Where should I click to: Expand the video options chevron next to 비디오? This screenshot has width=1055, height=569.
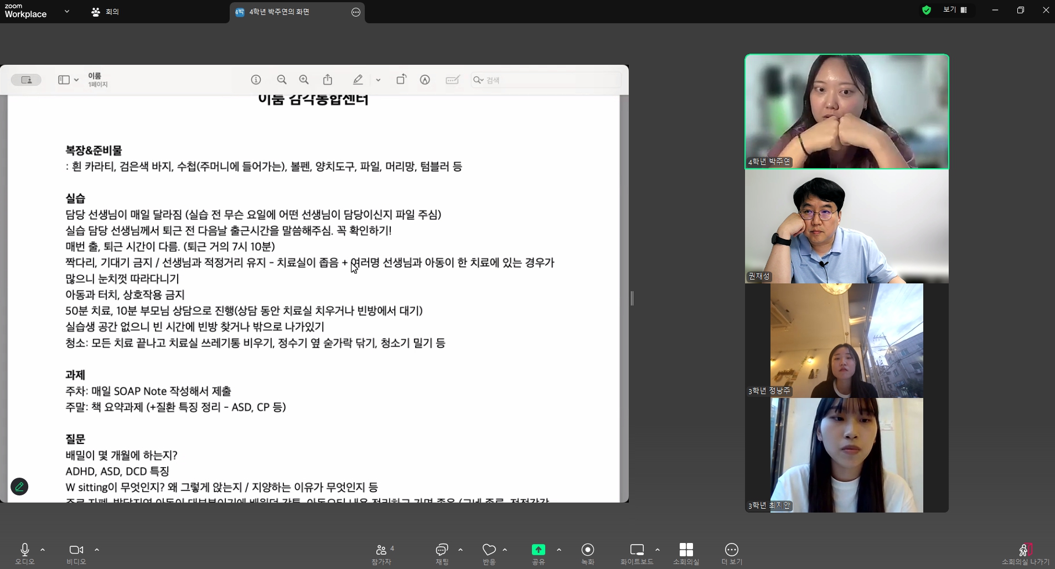tap(97, 550)
